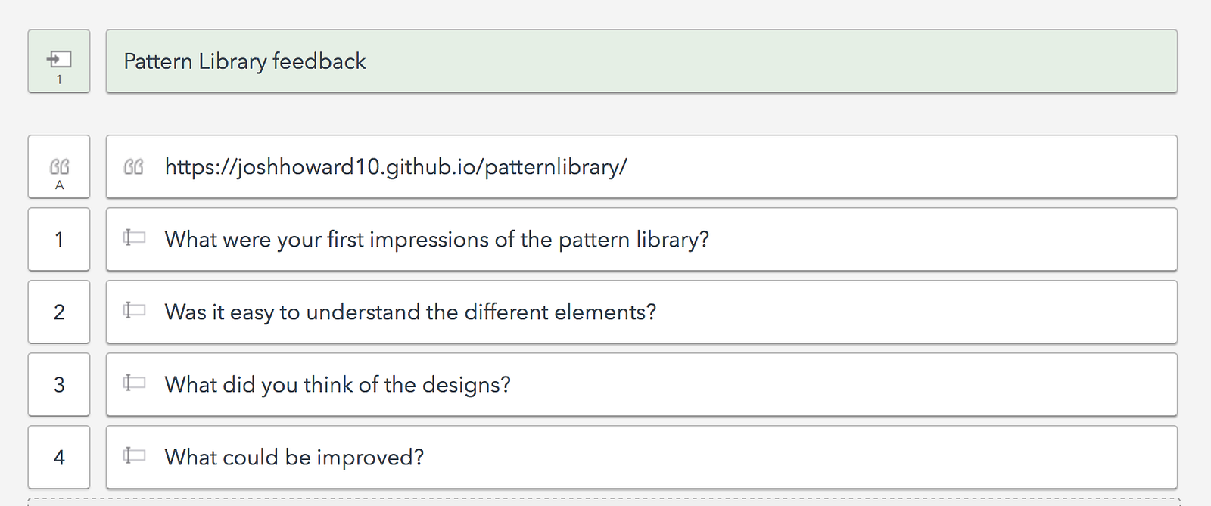The width and height of the screenshot is (1211, 506).
Task: Edit 'What did you think of the designs?'
Action: pos(338,385)
